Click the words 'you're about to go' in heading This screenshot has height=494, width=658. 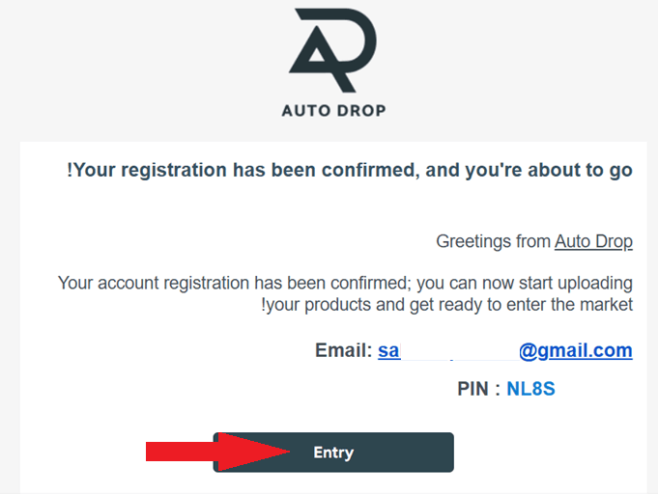pyautogui.click(x=561, y=171)
